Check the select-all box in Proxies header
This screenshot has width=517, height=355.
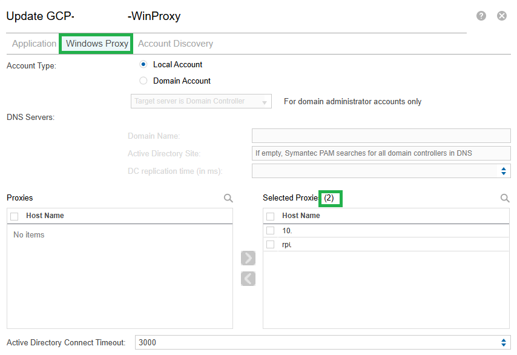(x=15, y=216)
